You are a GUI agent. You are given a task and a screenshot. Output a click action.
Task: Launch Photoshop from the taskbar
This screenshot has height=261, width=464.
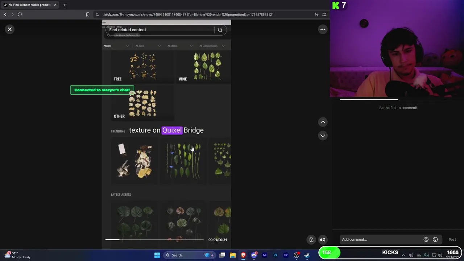tap(275, 255)
